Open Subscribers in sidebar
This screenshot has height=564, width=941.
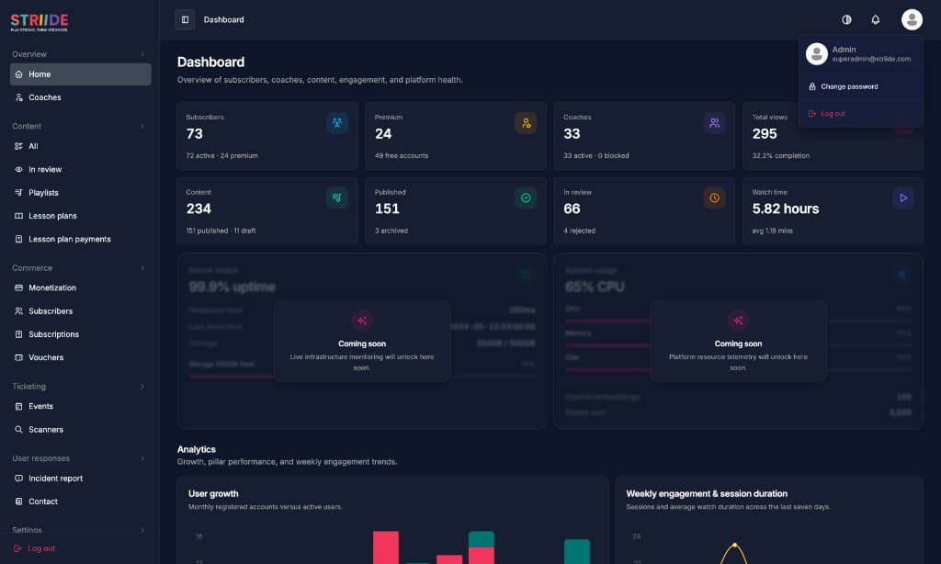(x=81, y=310)
